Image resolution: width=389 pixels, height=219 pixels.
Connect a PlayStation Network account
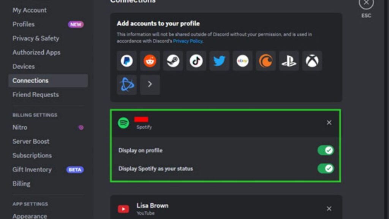289,60
